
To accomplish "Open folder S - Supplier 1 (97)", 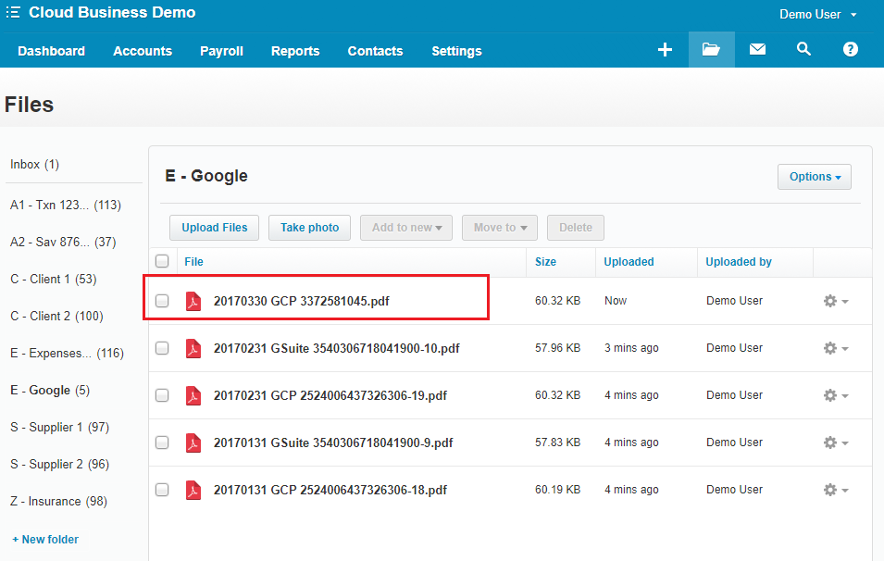I will [60, 428].
